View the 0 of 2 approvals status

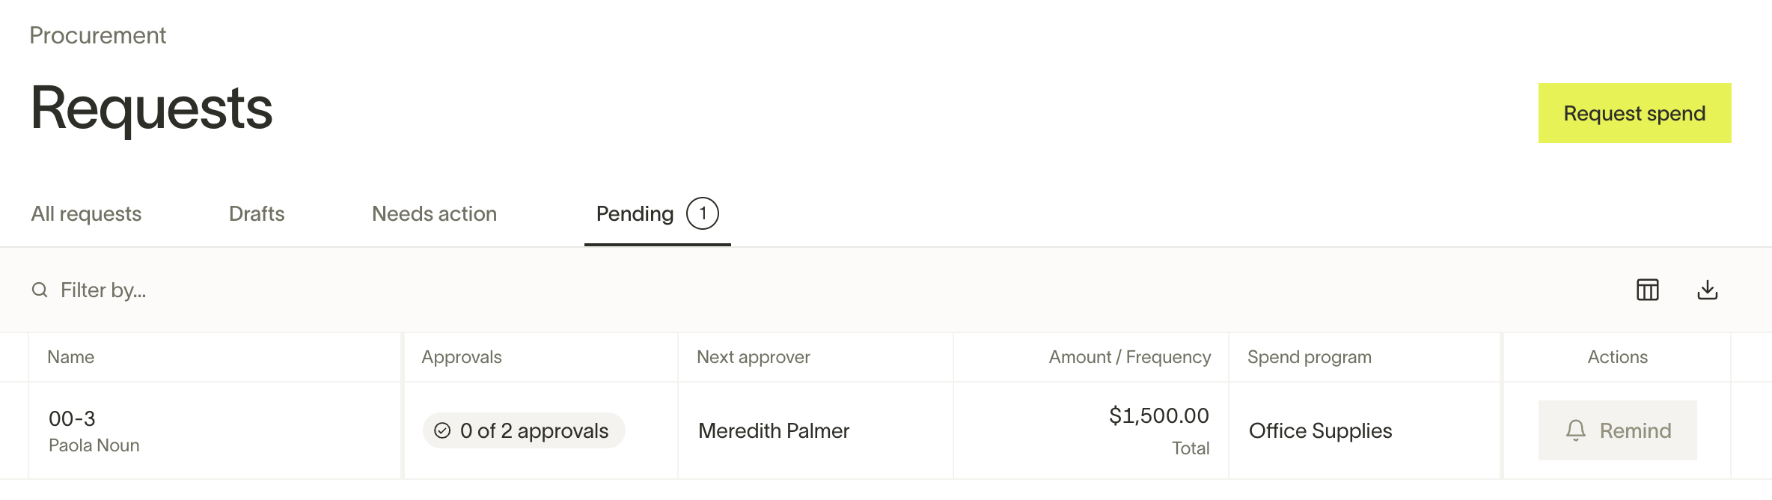pos(524,430)
